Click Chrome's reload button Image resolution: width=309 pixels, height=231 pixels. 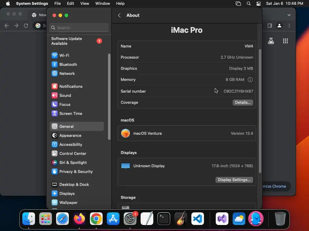[x=26, y=26]
